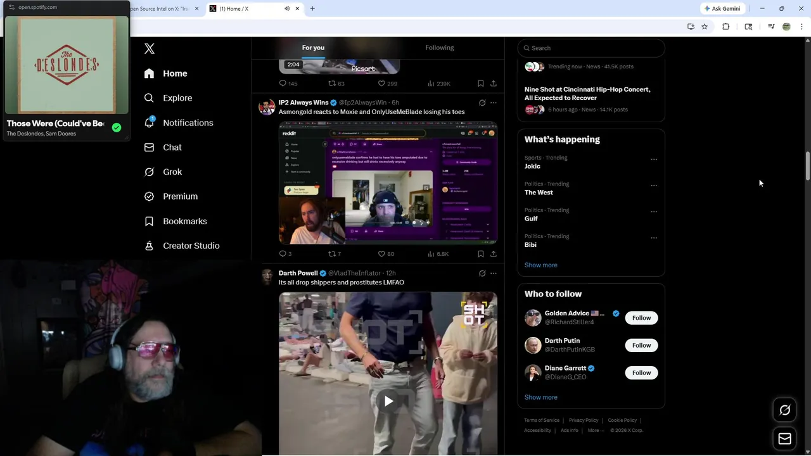Open Cookie Policy link
Image resolution: width=811 pixels, height=456 pixels.
click(x=622, y=421)
